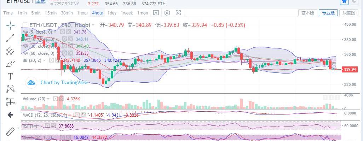Click the back arrow in left toolbar
Screen dimensions: 363x141
point(10,114)
